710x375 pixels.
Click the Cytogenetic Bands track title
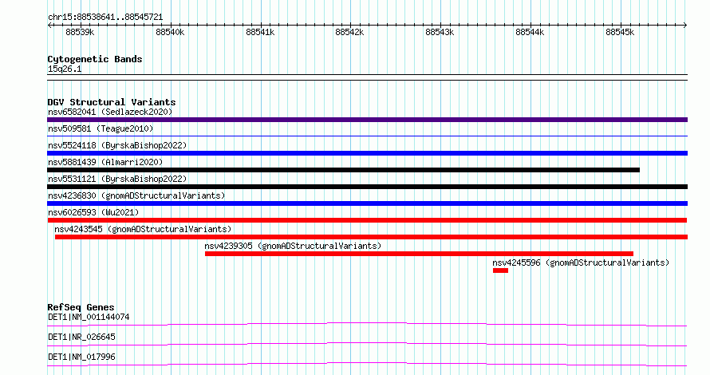[x=95, y=59]
